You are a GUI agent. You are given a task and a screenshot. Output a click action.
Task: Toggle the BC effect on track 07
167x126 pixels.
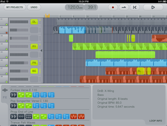[34, 71]
